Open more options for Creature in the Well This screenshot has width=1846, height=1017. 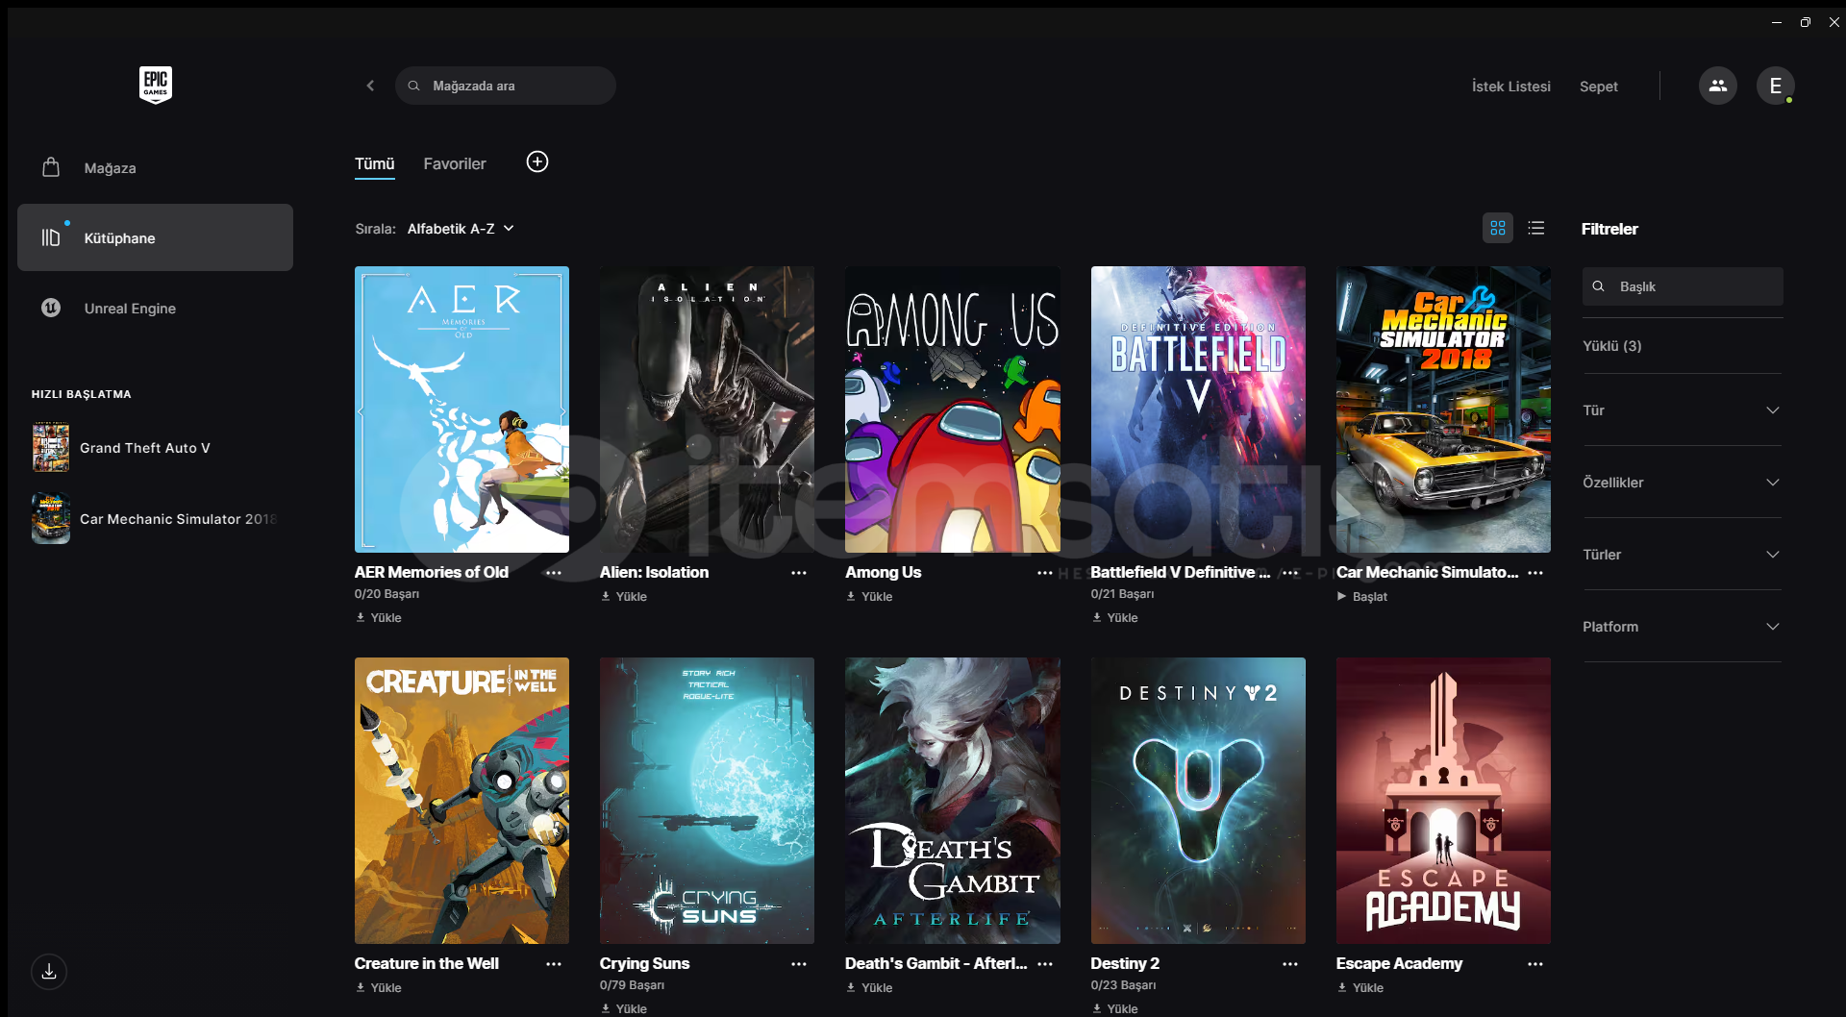coord(554,964)
